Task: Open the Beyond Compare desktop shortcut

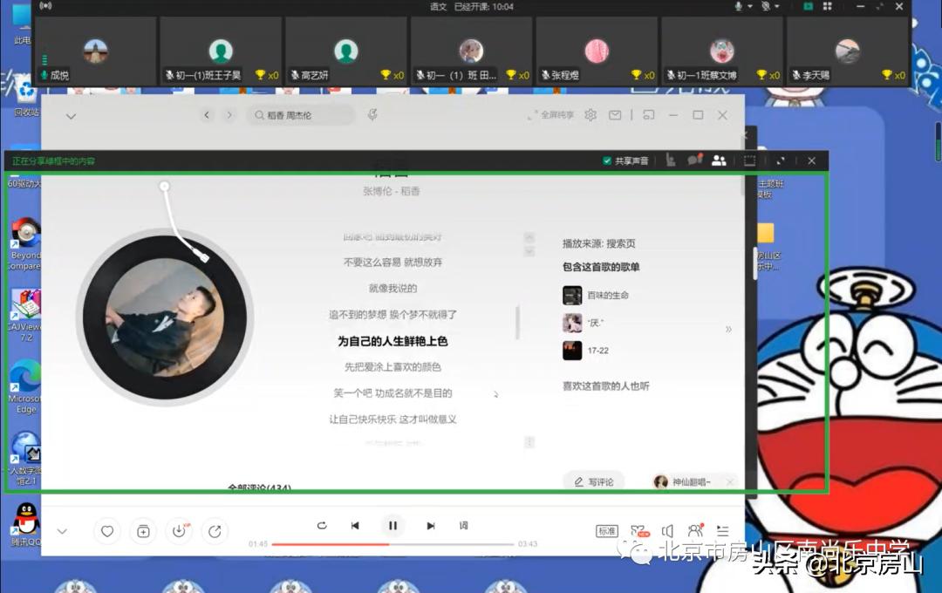Action: 24,244
